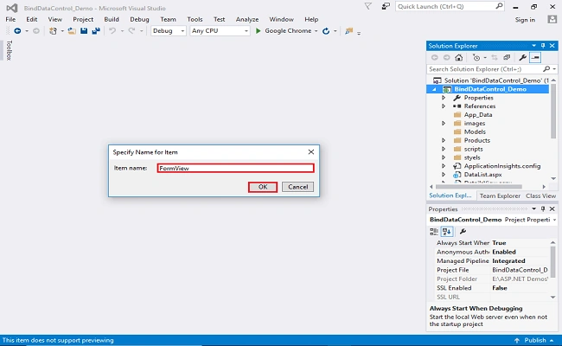Screen dimensions: 562x346
Task: Click the Find in Files toolbar icon
Action: coord(348,31)
